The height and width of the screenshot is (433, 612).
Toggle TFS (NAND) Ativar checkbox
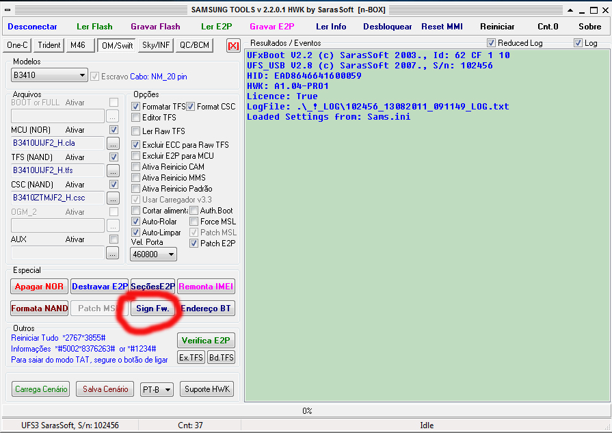point(114,157)
